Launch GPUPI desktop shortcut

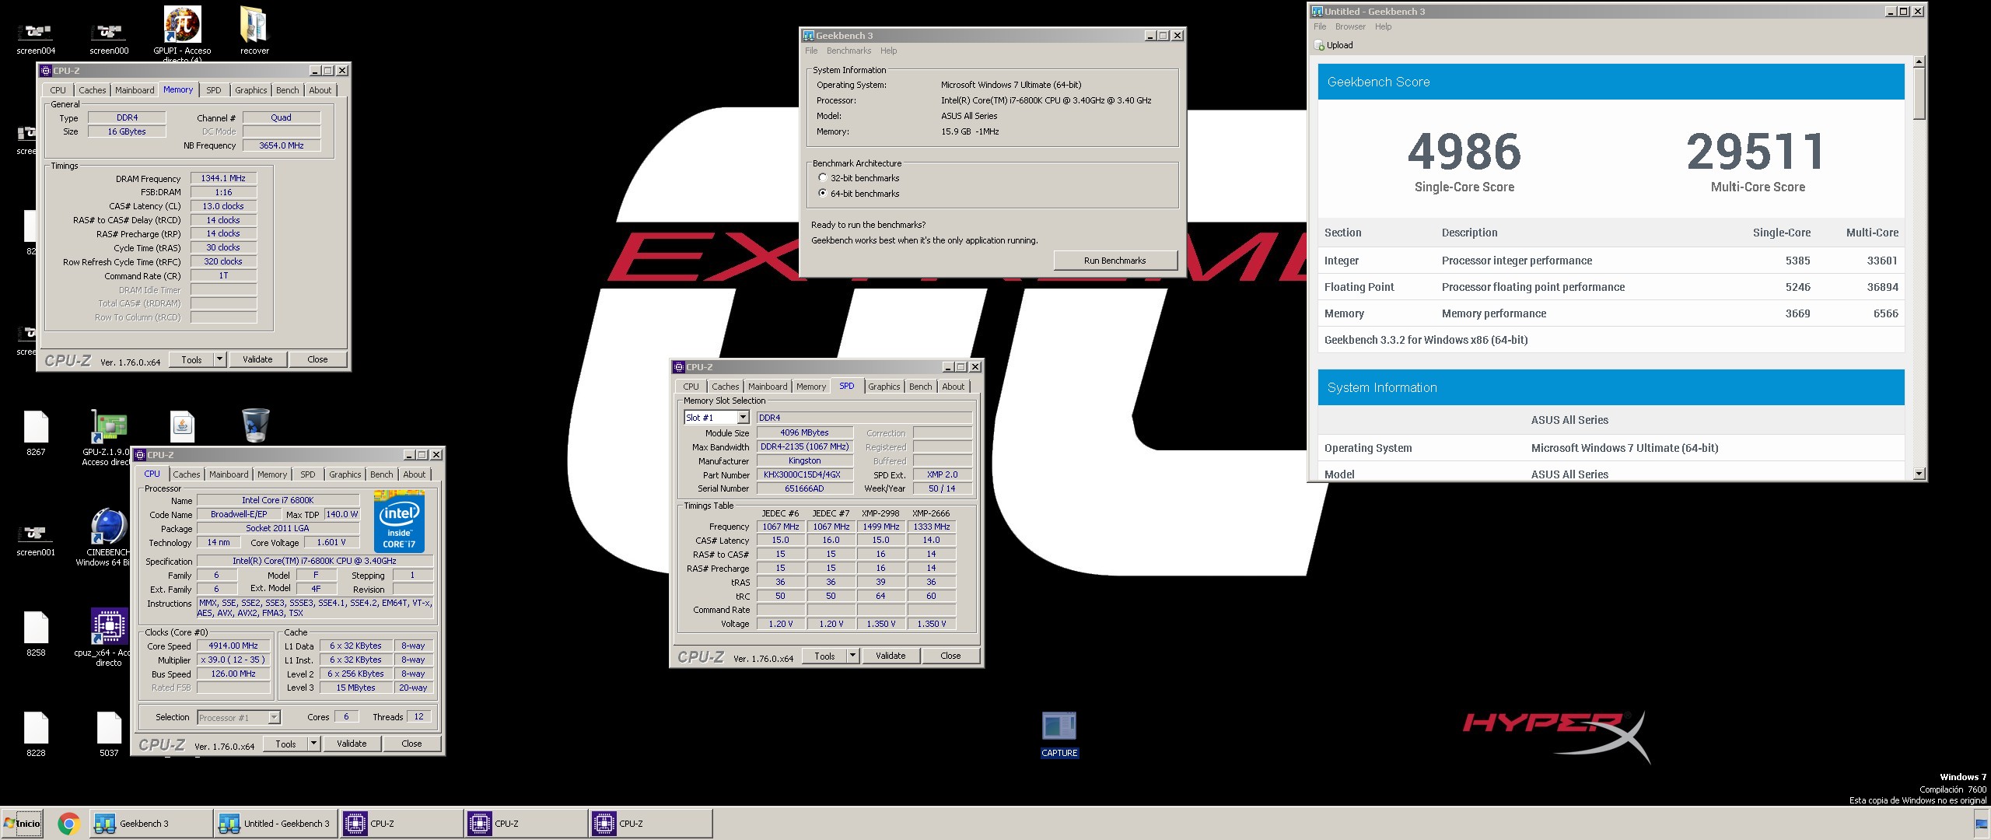coord(183,33)
